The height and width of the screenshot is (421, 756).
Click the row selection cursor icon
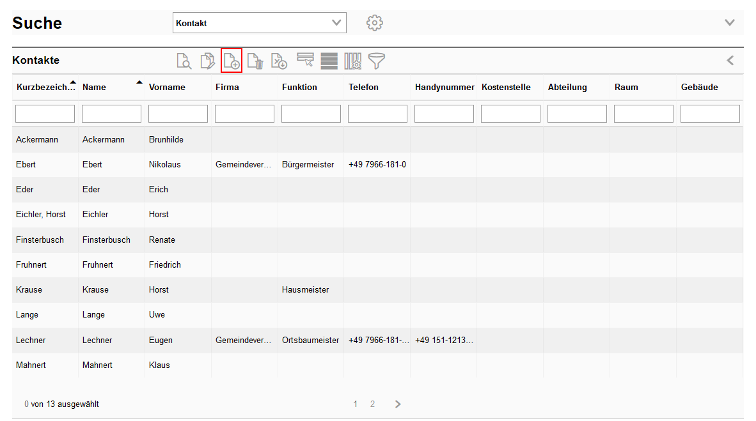click(305, 61)
